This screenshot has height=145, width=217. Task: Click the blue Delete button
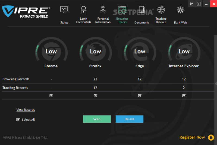[130, 119]
